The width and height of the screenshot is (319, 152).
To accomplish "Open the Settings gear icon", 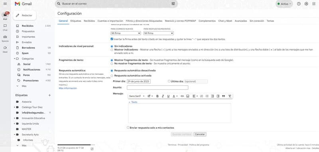I will click(x=306, y=4).
